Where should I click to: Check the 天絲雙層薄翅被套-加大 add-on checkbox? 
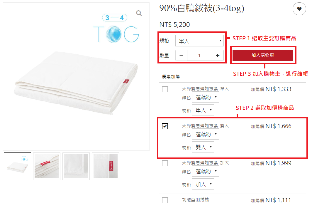click(x=165, y=163)
